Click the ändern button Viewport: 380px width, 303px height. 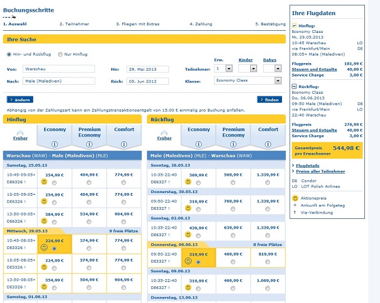click(x=20, y=100)
